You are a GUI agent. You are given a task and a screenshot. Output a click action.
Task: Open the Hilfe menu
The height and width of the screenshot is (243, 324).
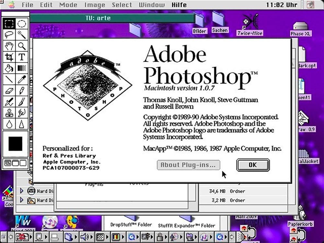pyautogui.click(x=179, y=5)
